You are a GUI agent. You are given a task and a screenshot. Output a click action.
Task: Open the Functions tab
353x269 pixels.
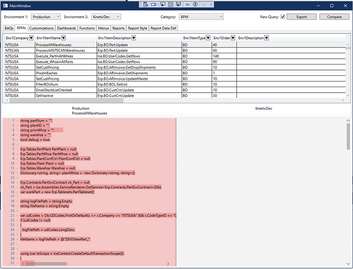pyautogui.click(x=87, y=28)
